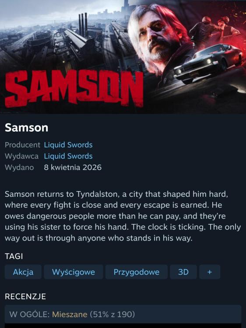
Task: Select the Wyścigowe tag
Action: point(74,272)
